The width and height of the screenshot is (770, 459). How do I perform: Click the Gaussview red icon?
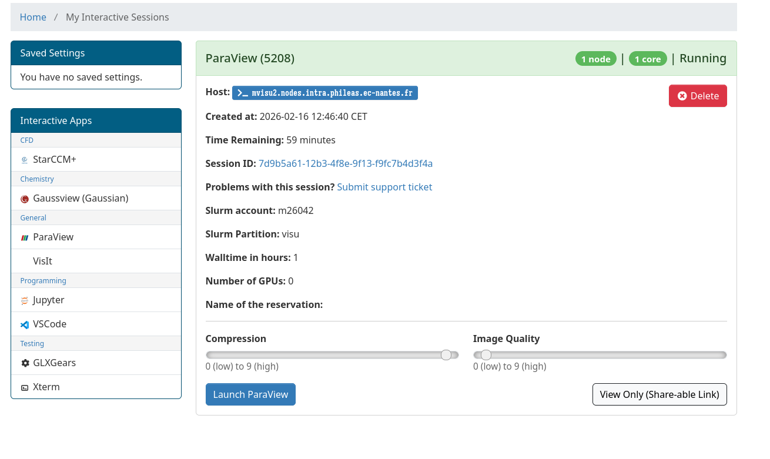(x=25, y=199)
